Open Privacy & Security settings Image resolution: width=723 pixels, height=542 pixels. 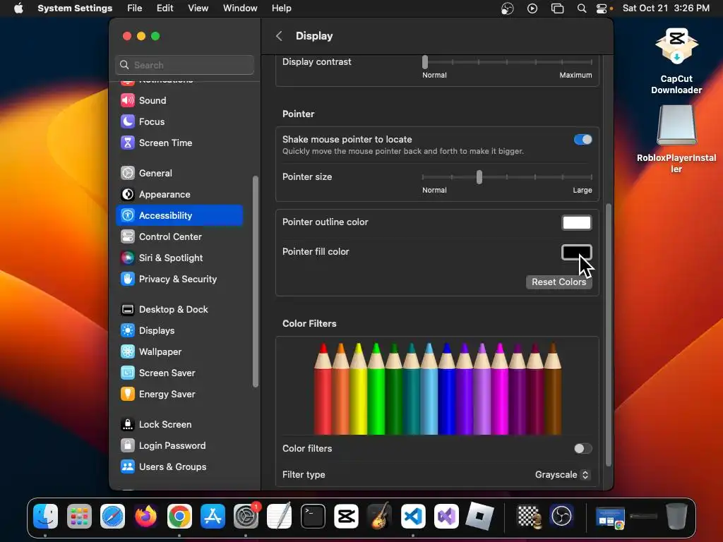(x=179, y=279)
